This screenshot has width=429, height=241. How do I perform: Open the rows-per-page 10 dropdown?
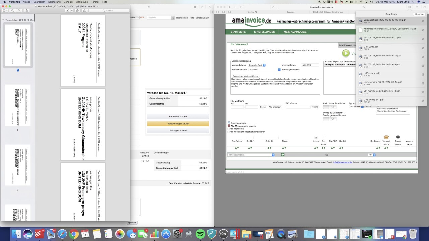pos(372,155)
